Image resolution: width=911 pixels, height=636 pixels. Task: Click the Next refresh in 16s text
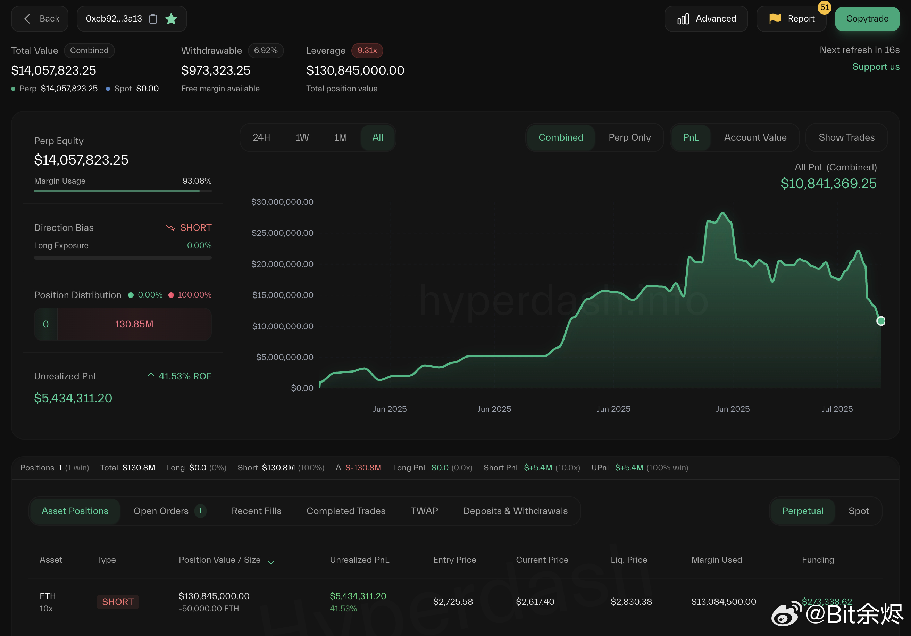click(859, 50)
